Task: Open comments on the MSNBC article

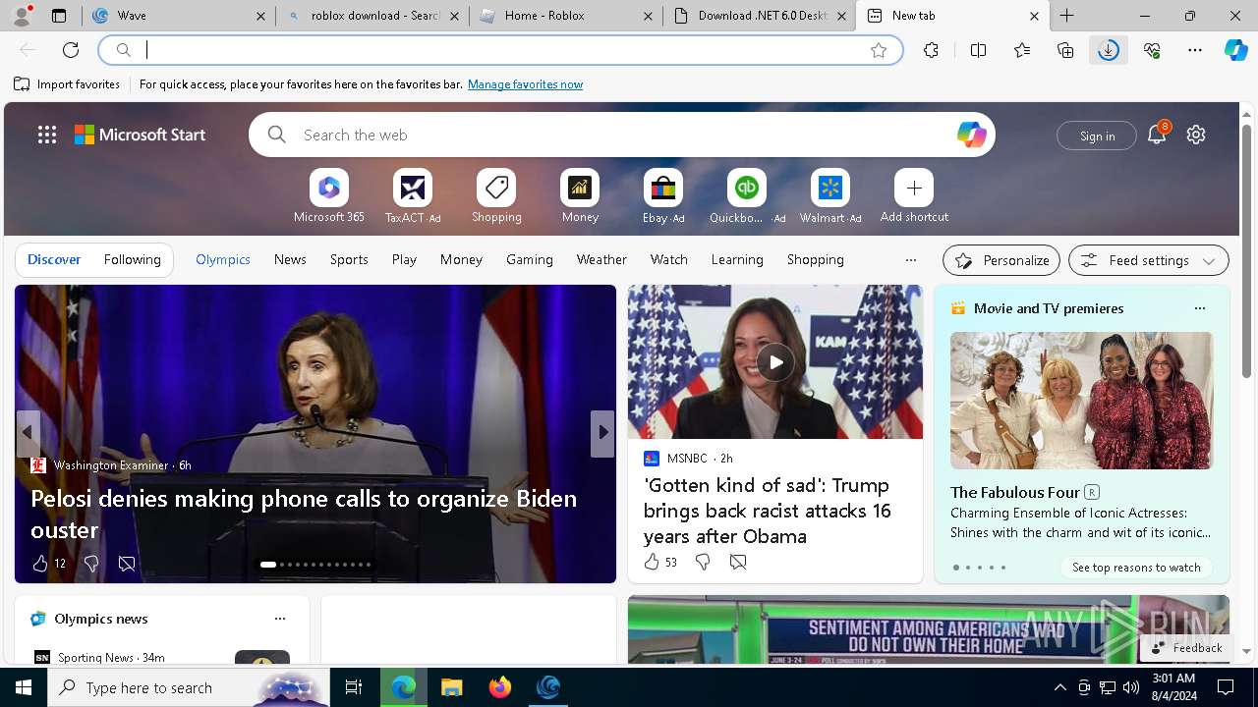Action: (738, 562)
